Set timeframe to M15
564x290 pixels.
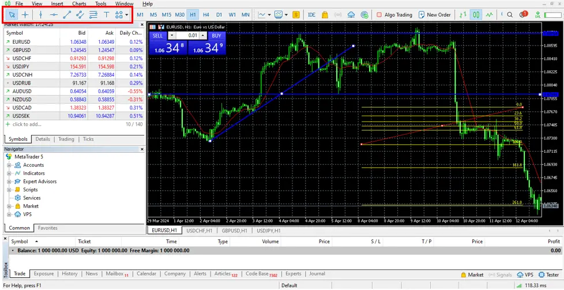pyautogui.click(x=167, y=15)
